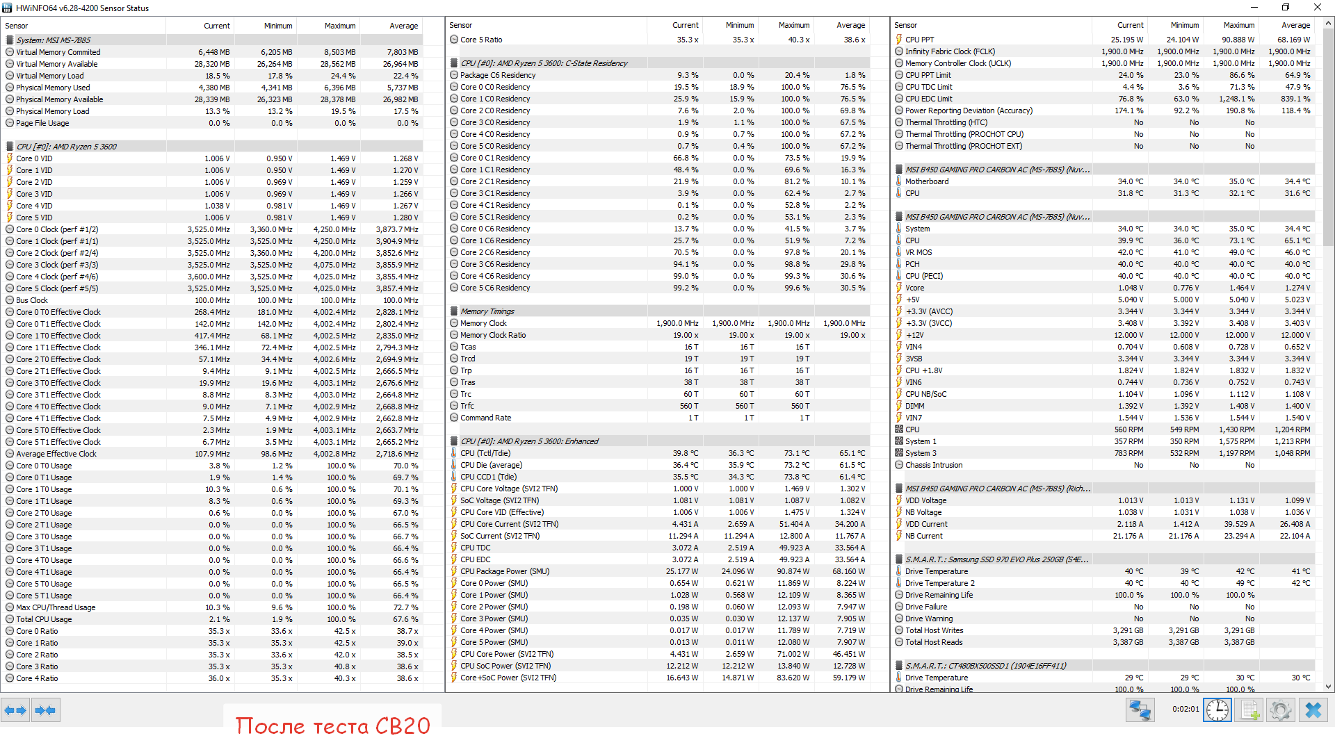1335x745 pixels.
Task: Select the Total Host Writes row
Action: [x=1103, y=630]
